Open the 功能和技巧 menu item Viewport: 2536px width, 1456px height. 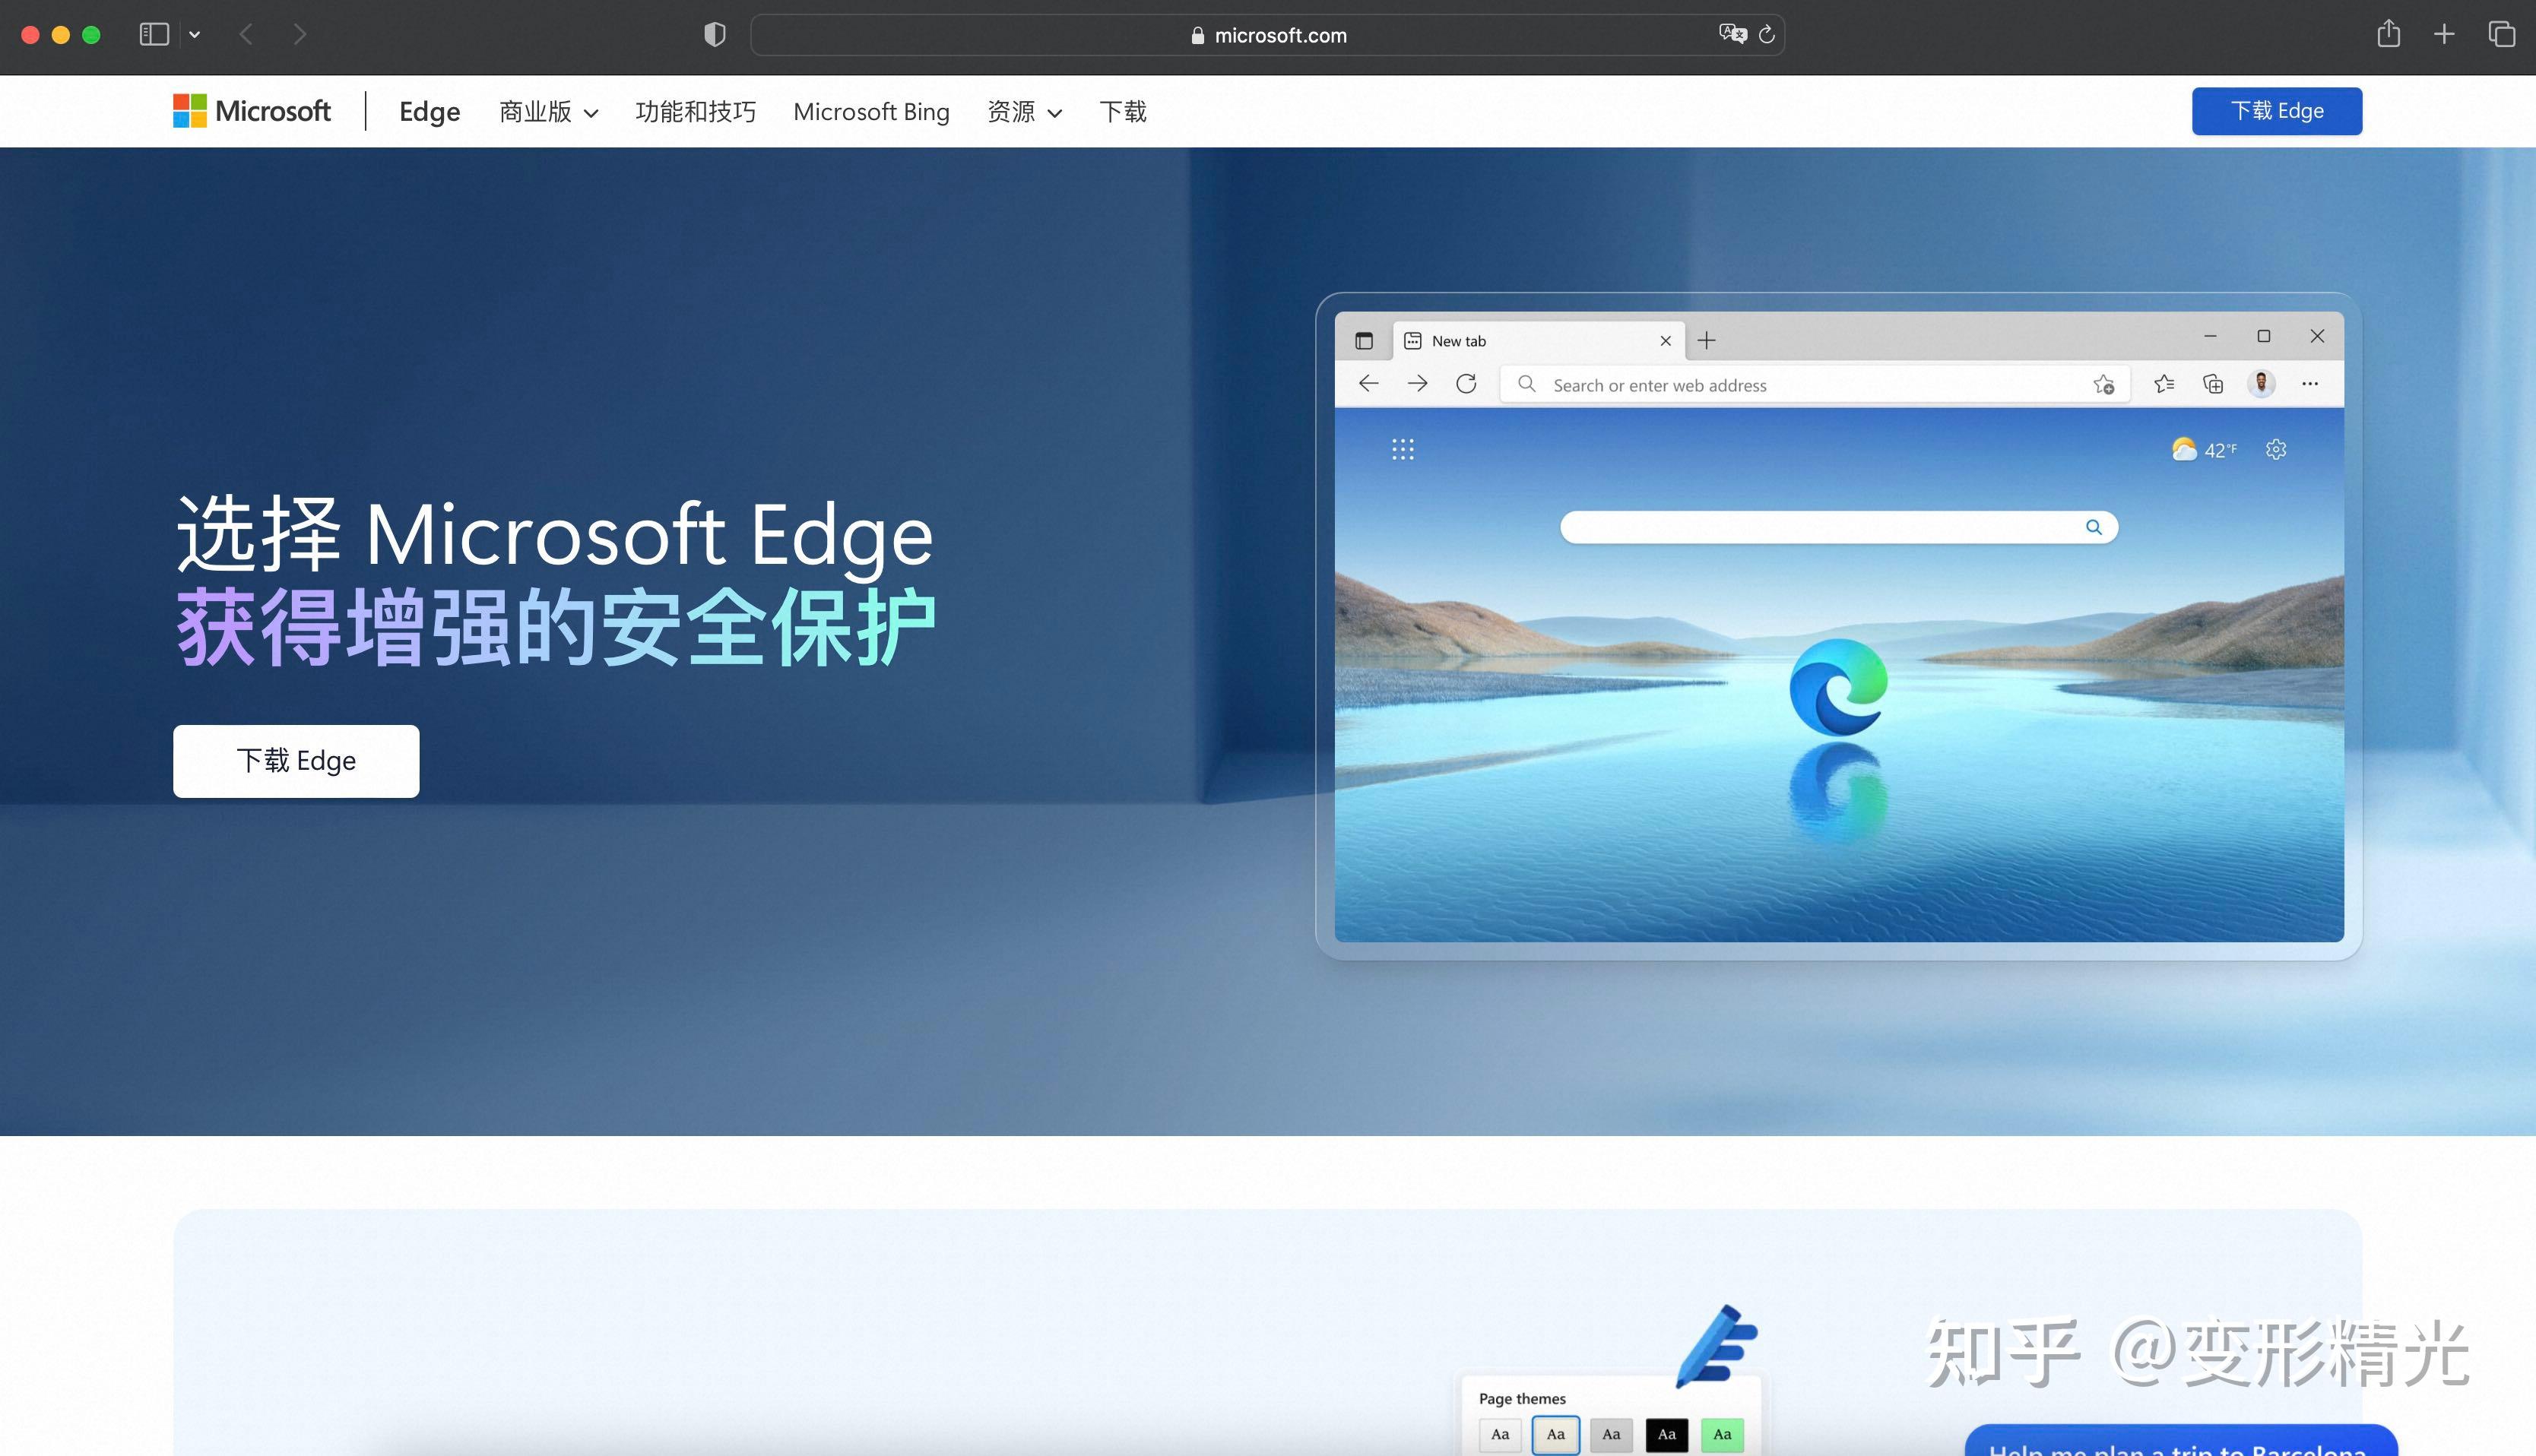pos(696,112)
